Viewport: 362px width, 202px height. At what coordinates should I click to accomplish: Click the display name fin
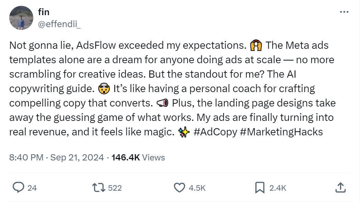(44, 12)
